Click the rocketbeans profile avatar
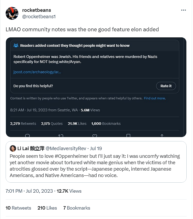 click(x=12, y=13)
